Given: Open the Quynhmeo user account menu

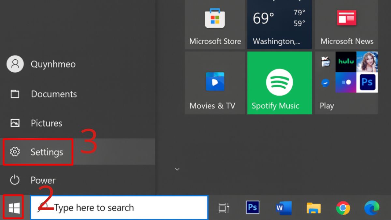Looking at the screenshot, I should 78,64.
